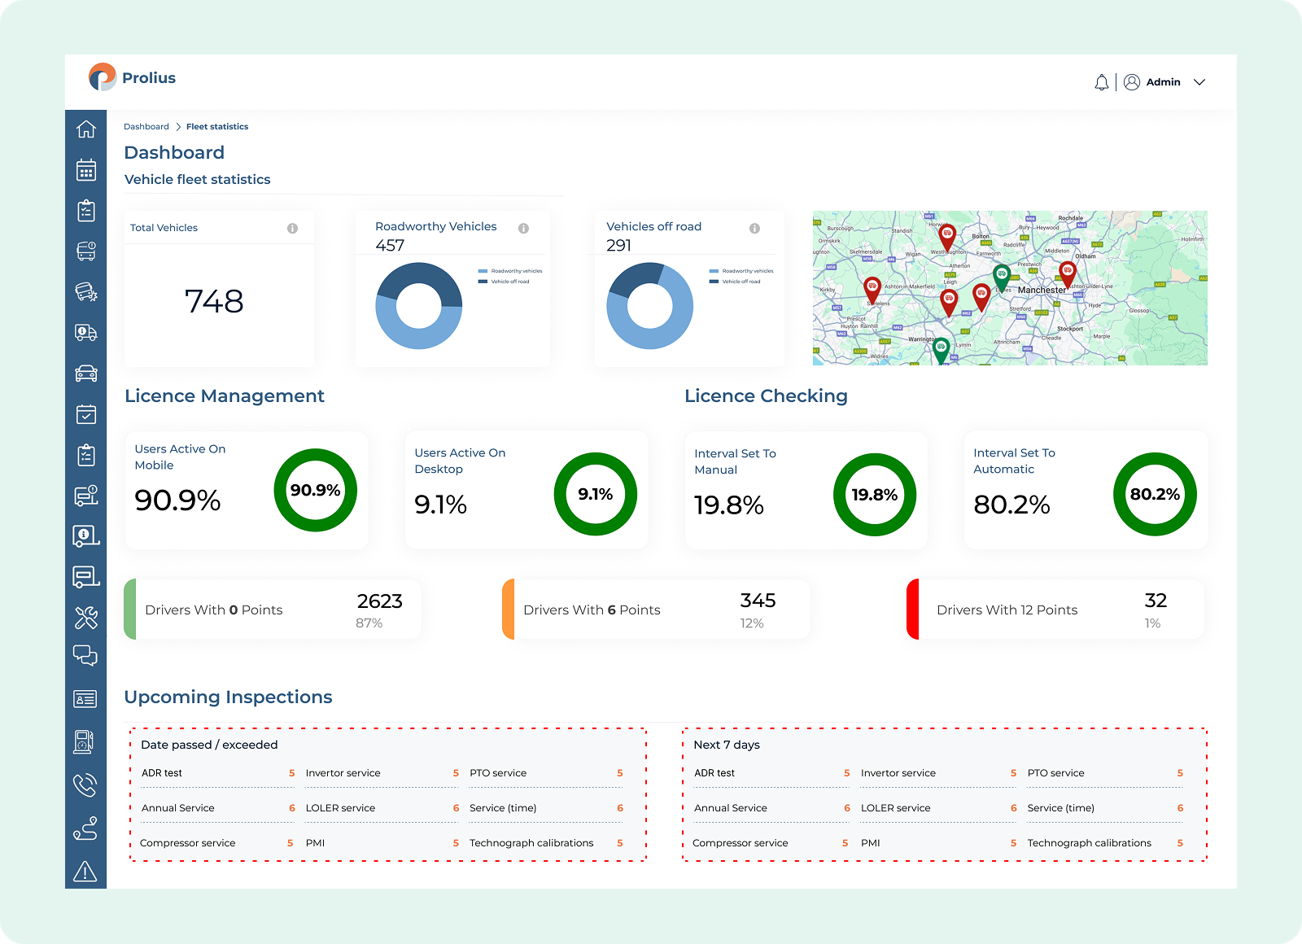Select the car icon in the sidebar
Screen dimensions: 1302x944
pos(85,373)
